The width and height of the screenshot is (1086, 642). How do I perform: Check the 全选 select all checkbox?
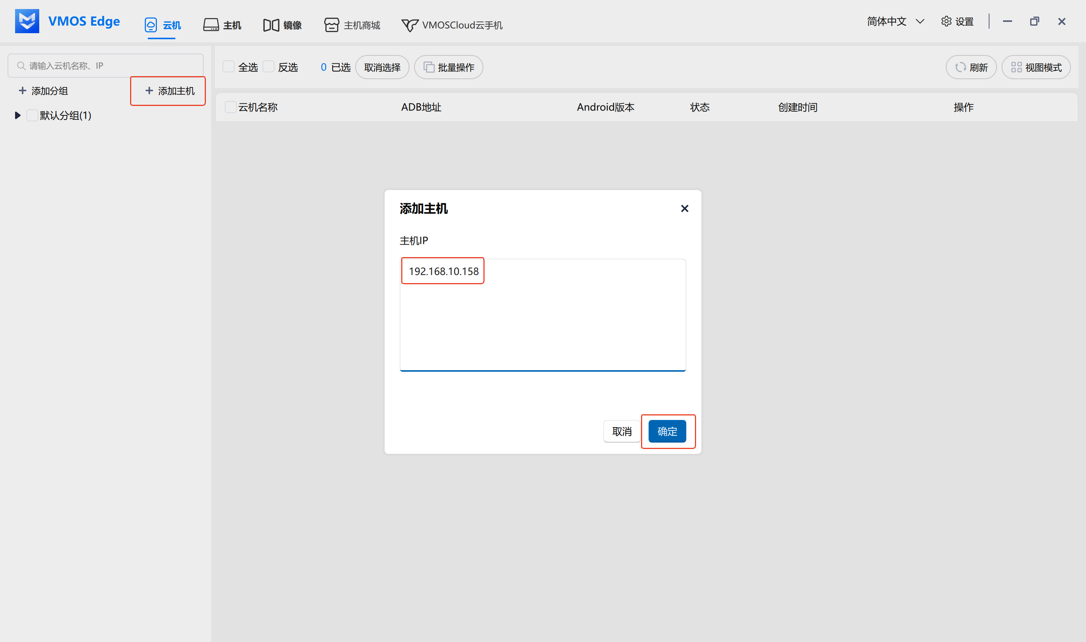tap(229, 67)
